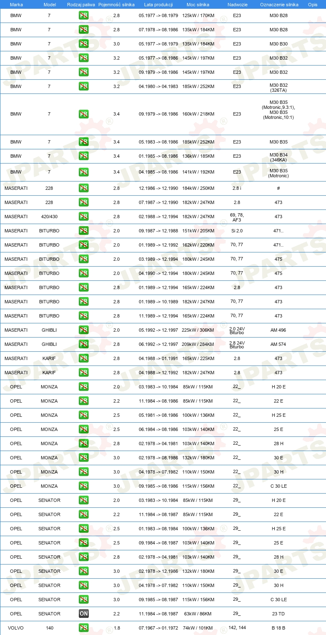326x635 pixels.
Task: Click the petrol icon in the BMW 3.0 M30 B30 row
Action: pos(83,44)
